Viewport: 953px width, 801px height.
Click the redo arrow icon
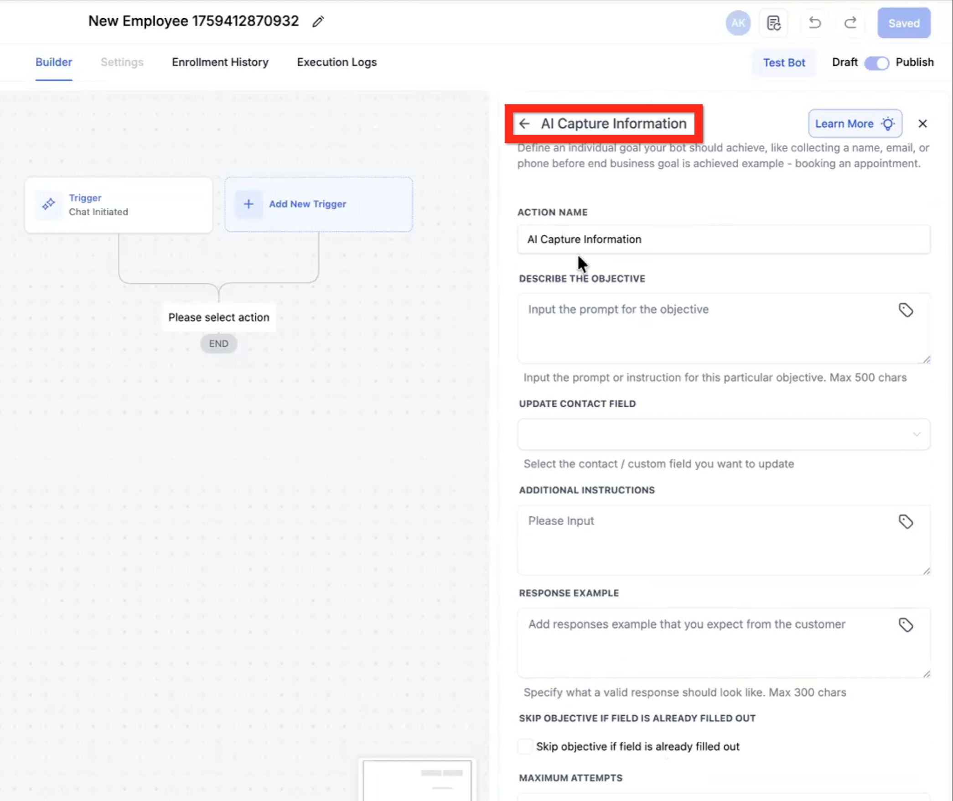[850, 23]
